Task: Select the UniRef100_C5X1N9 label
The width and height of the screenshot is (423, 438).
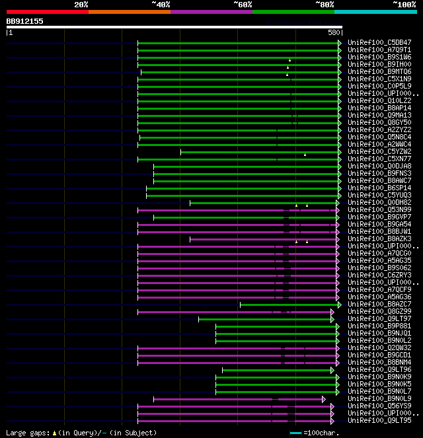Action: pos(379,79)
